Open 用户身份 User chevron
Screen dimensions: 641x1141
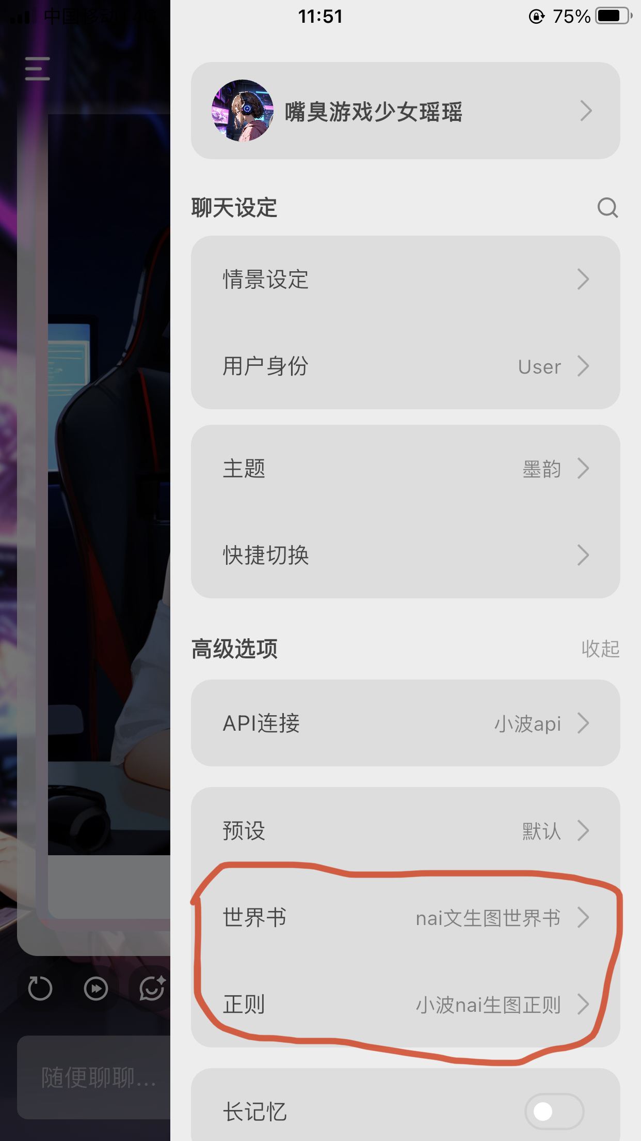coord(583,366)
